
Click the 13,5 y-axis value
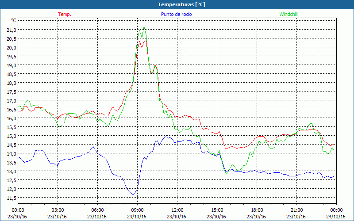(x=12, y=162)
